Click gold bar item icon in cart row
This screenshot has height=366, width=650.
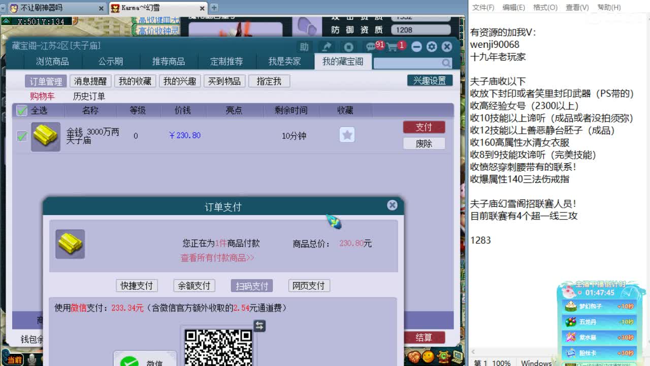[x=46, y=136]
